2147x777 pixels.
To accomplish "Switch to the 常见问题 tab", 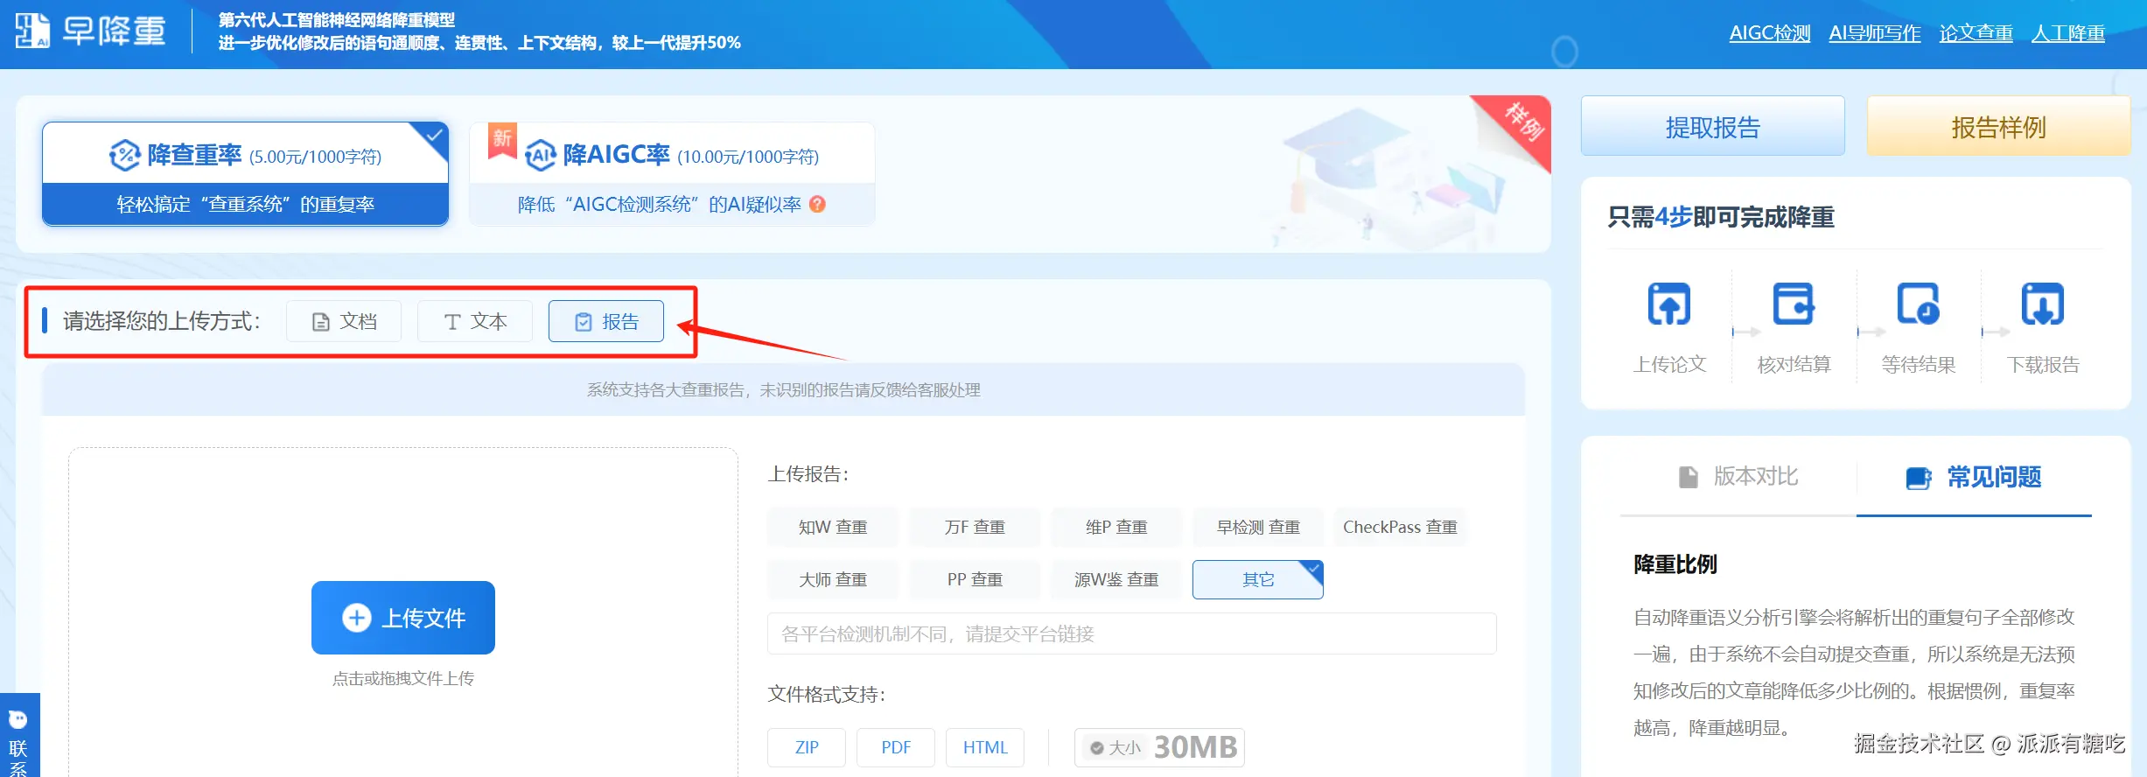I will click(1974, 477).
